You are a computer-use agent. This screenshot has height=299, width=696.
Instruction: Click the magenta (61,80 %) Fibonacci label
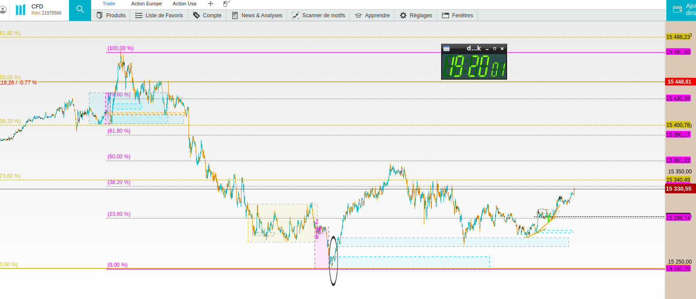coord(119,131)
